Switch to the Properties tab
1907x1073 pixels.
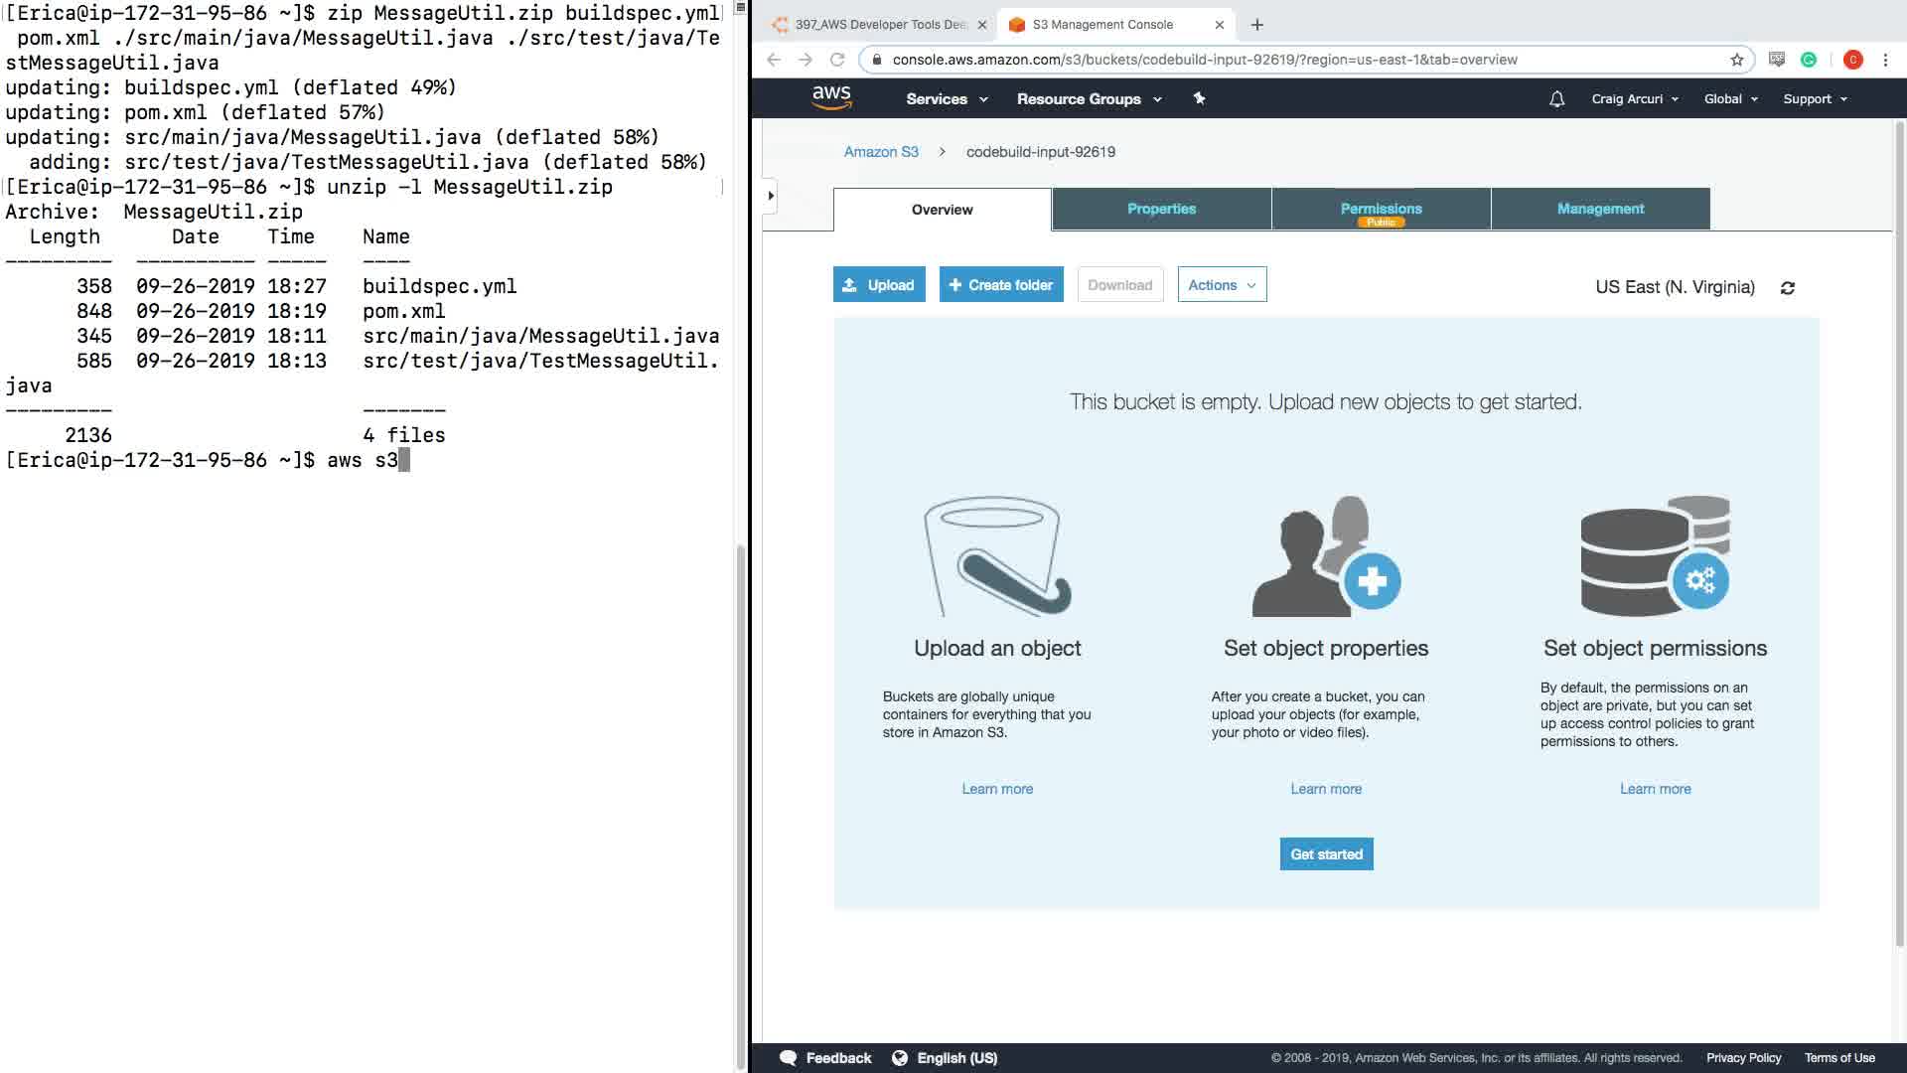pos(1161,209)
